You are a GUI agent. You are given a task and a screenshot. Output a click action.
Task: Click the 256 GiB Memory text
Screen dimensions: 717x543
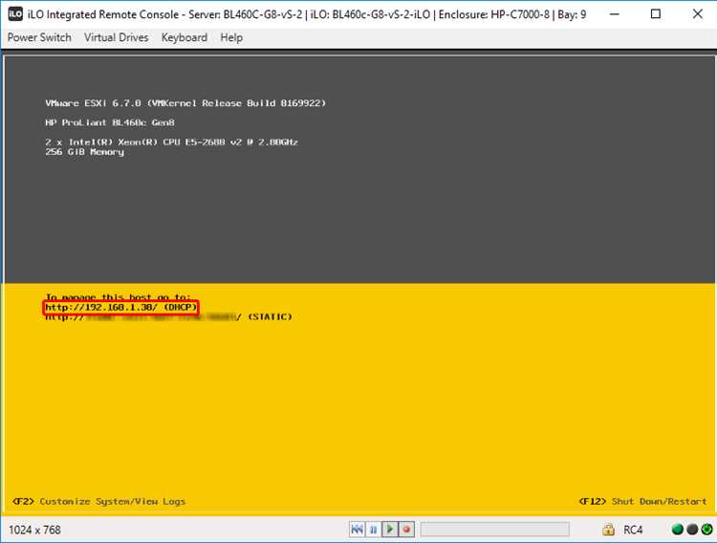[x=84, y=152]
